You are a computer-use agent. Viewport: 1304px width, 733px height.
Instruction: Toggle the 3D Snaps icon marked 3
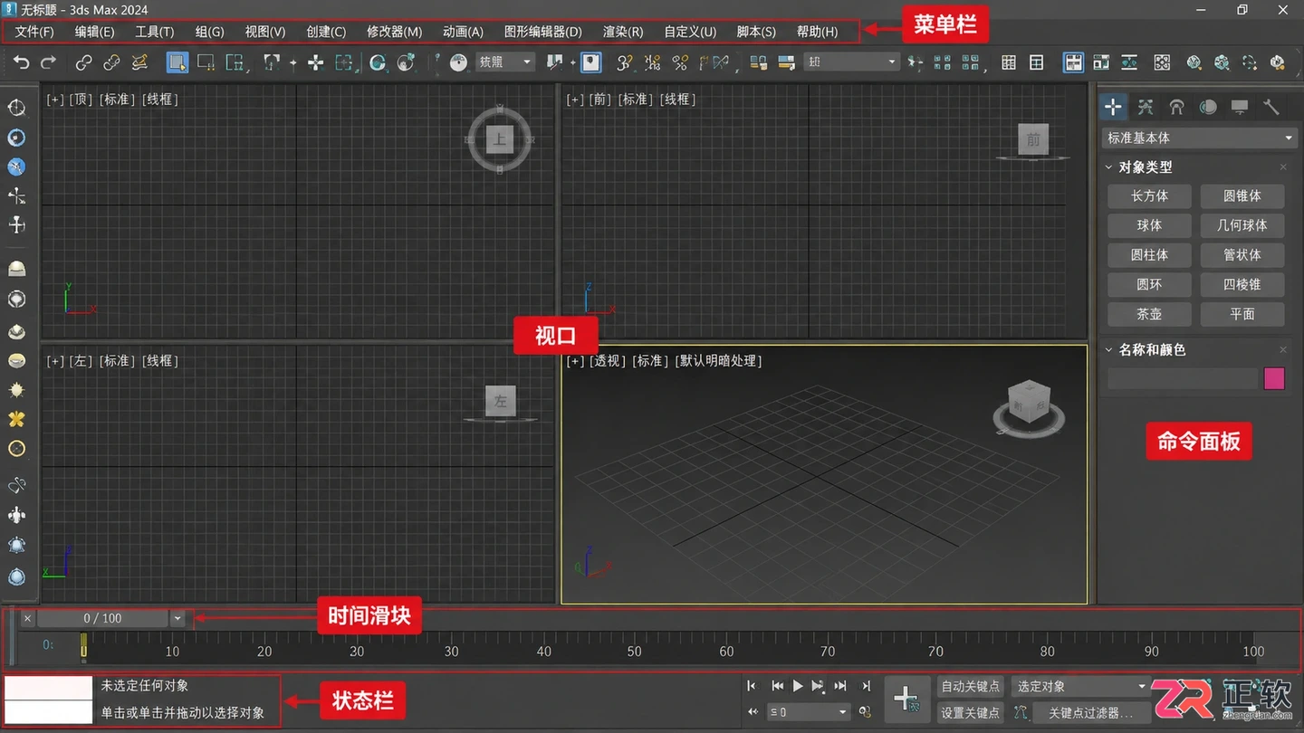pyautogui.click(x=624, y=62)
